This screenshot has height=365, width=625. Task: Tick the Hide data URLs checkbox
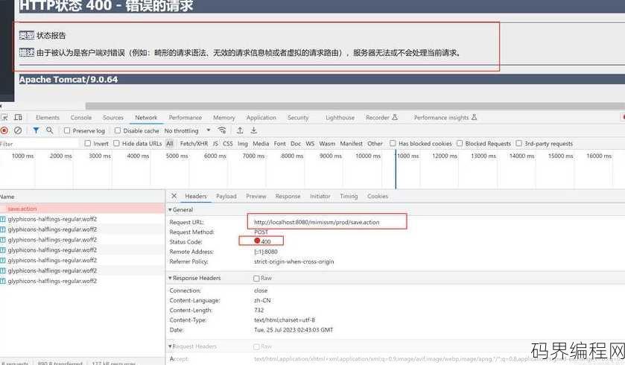[x=116, y=144]
